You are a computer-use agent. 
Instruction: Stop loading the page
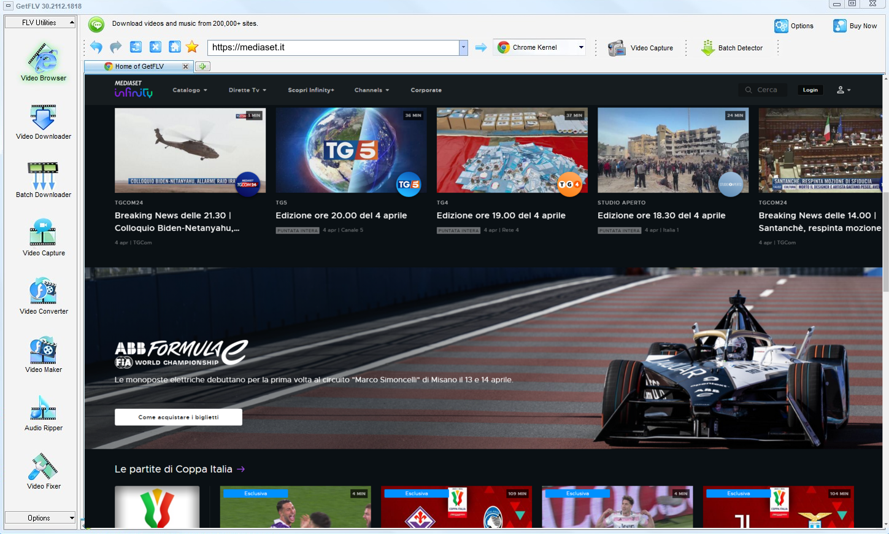(155, 47)
